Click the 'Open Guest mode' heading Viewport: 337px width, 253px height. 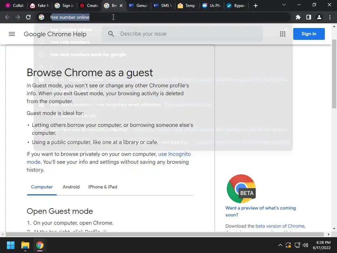[60, 211]
